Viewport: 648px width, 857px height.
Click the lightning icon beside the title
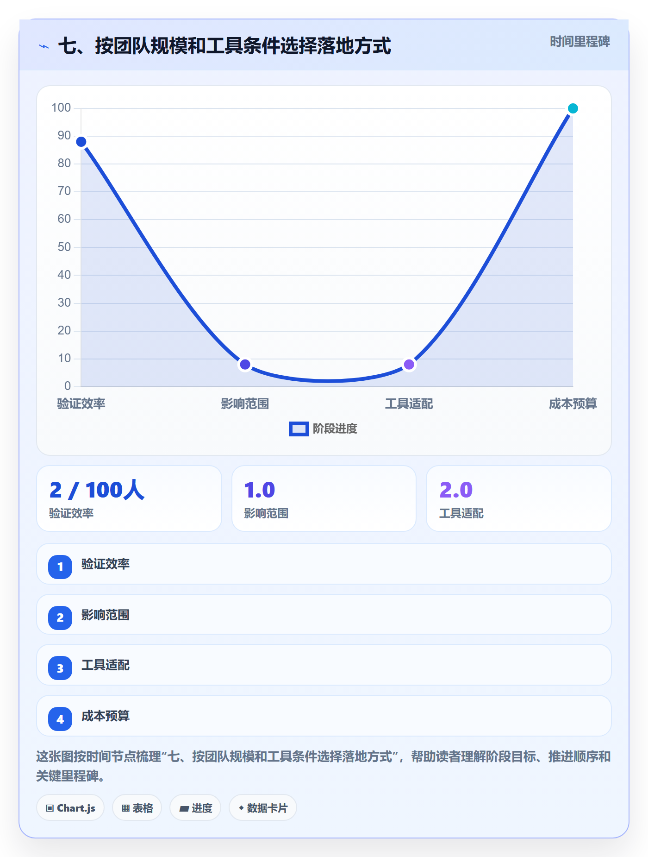pos(44,46)
